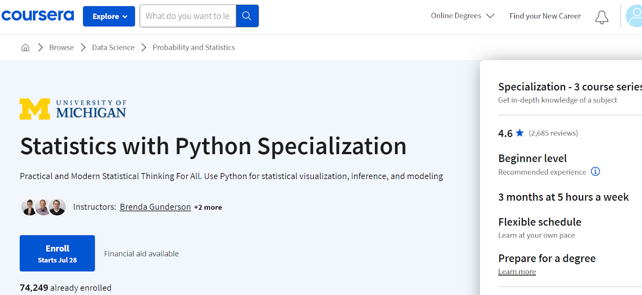
Task: Navigate to Browse breadcrumb
Action: (x=61, y=47)
